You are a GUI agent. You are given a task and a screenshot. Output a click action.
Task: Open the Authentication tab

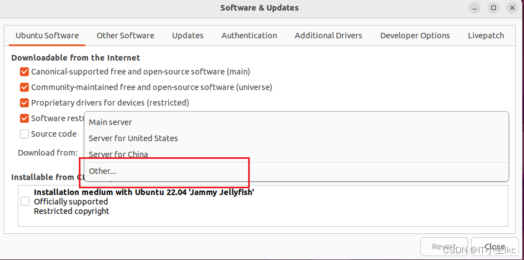[249, 36]
